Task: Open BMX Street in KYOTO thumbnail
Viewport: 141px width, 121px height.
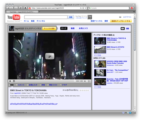Action: (x=100, y=50)
